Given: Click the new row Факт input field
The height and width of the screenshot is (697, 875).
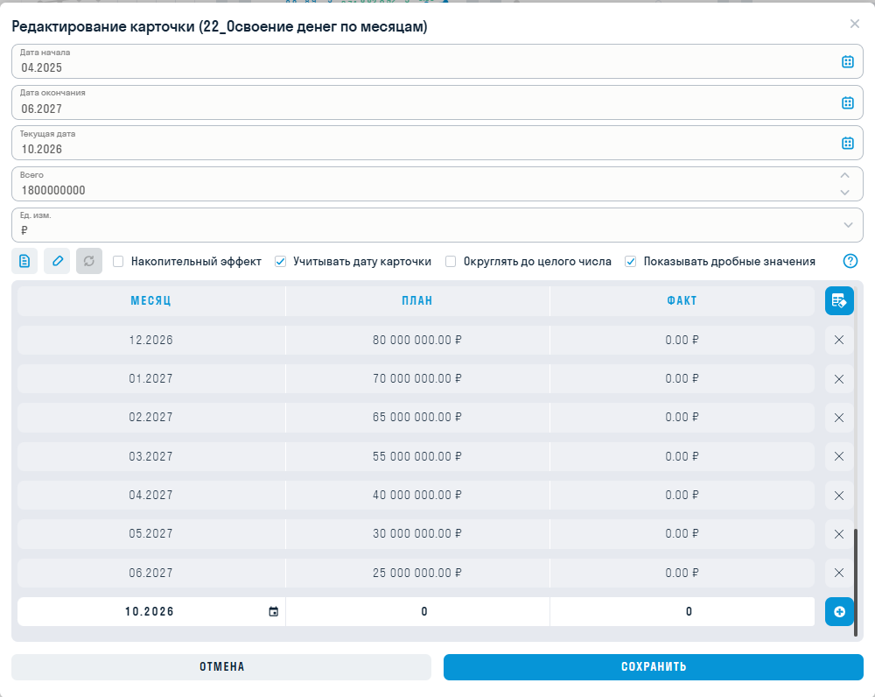Looking at the screenshot, I should click(x=682, y=611).
